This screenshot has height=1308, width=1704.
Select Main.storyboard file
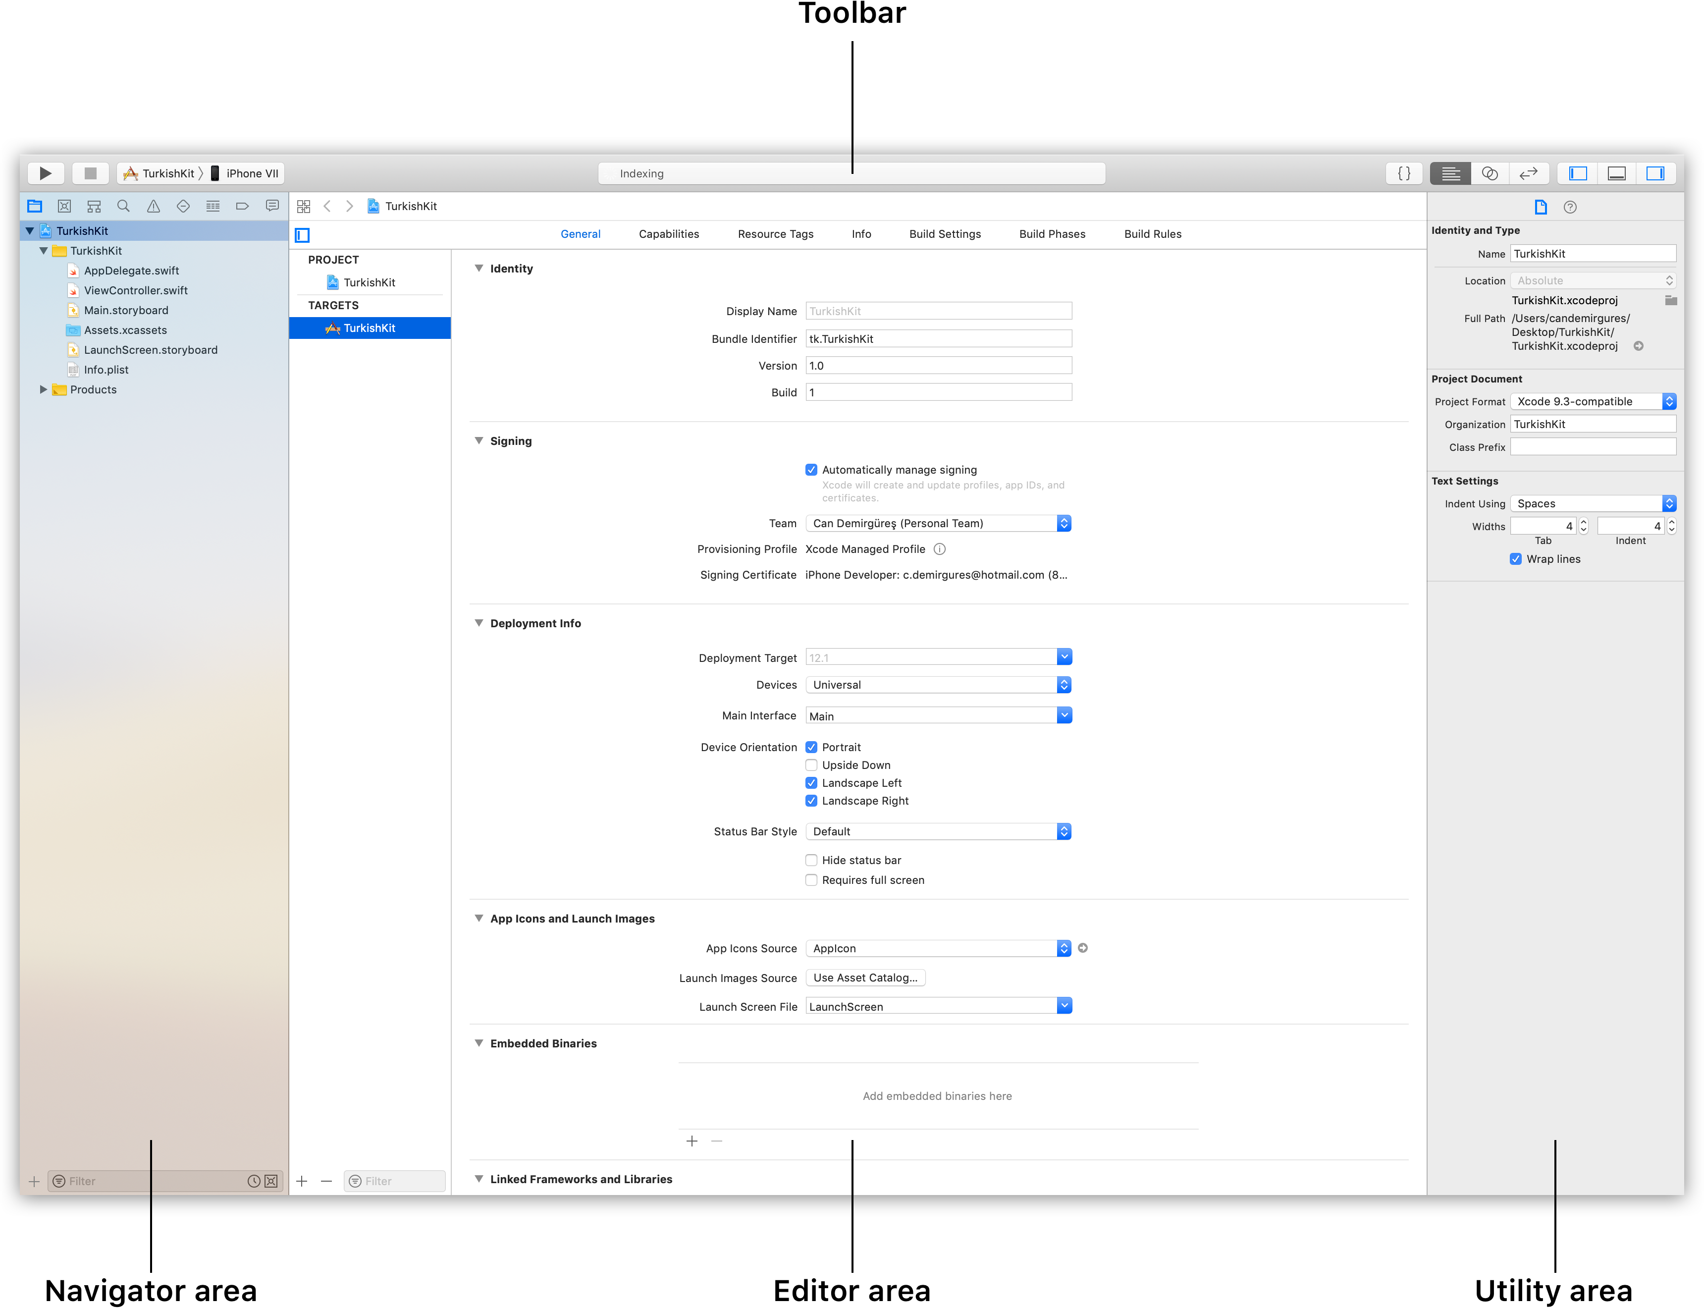click(126, 311)
